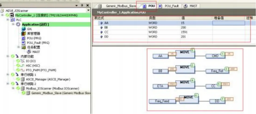
Task: Collapse the PLC tree node
Action: pos(7,20)
